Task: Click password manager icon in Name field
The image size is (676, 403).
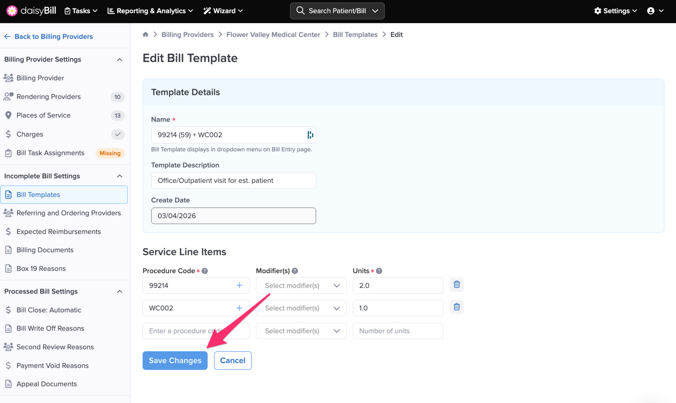Action: pyautogui.click(x=310, y=135)
